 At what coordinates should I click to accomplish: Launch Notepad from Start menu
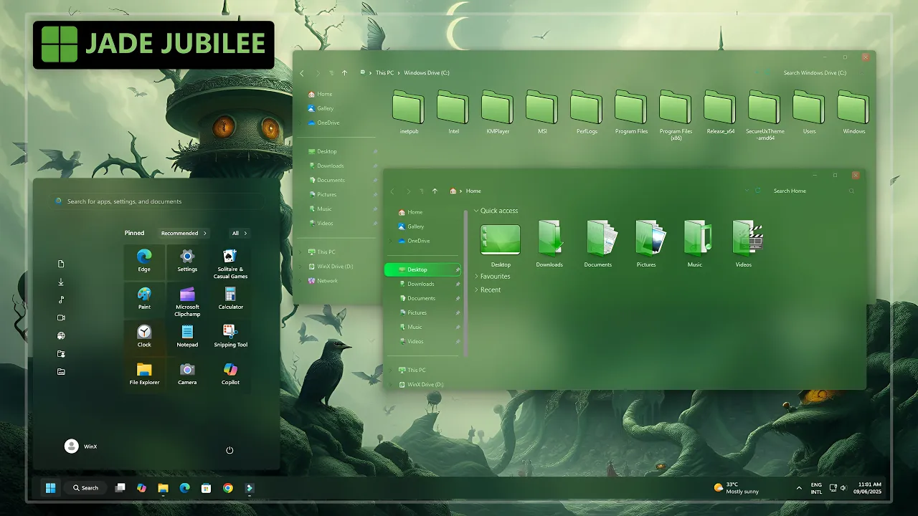[x=187, y=336]
